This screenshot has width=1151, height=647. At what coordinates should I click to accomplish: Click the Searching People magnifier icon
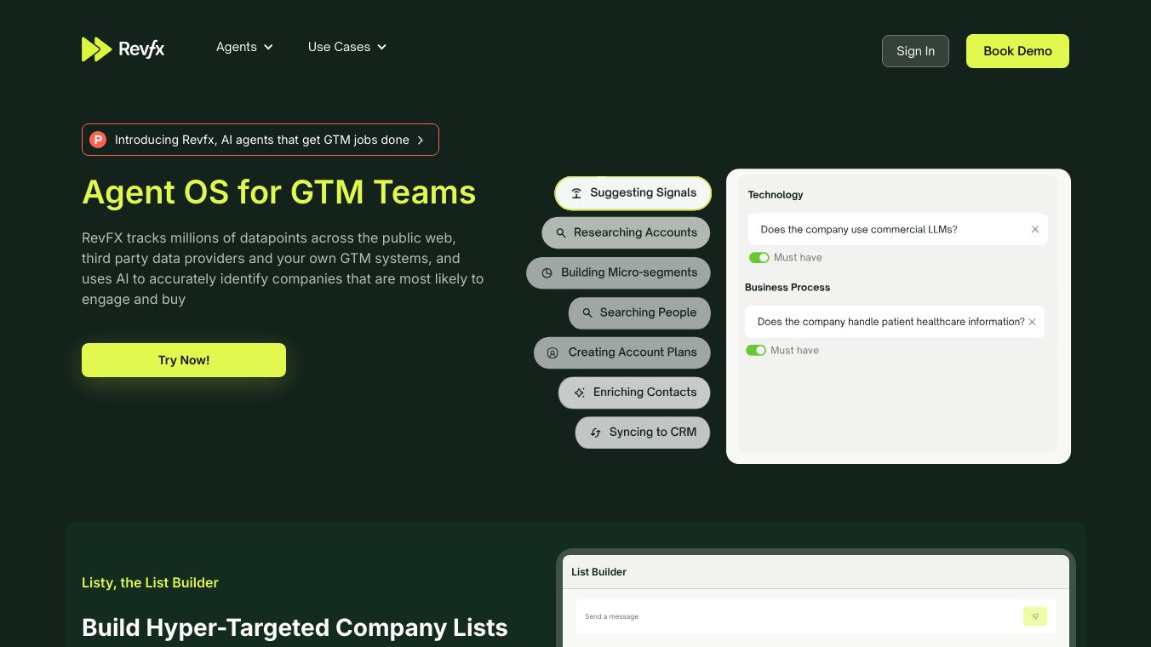coord(587,313)
